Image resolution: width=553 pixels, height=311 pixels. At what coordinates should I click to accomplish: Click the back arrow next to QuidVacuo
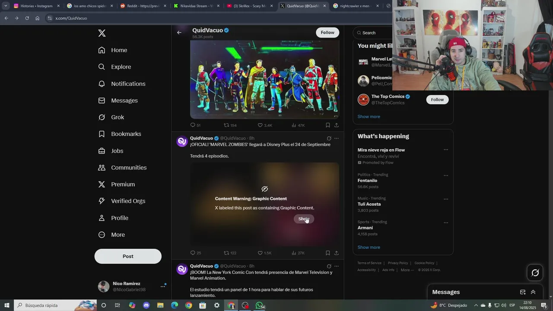[x=179, y=32]
